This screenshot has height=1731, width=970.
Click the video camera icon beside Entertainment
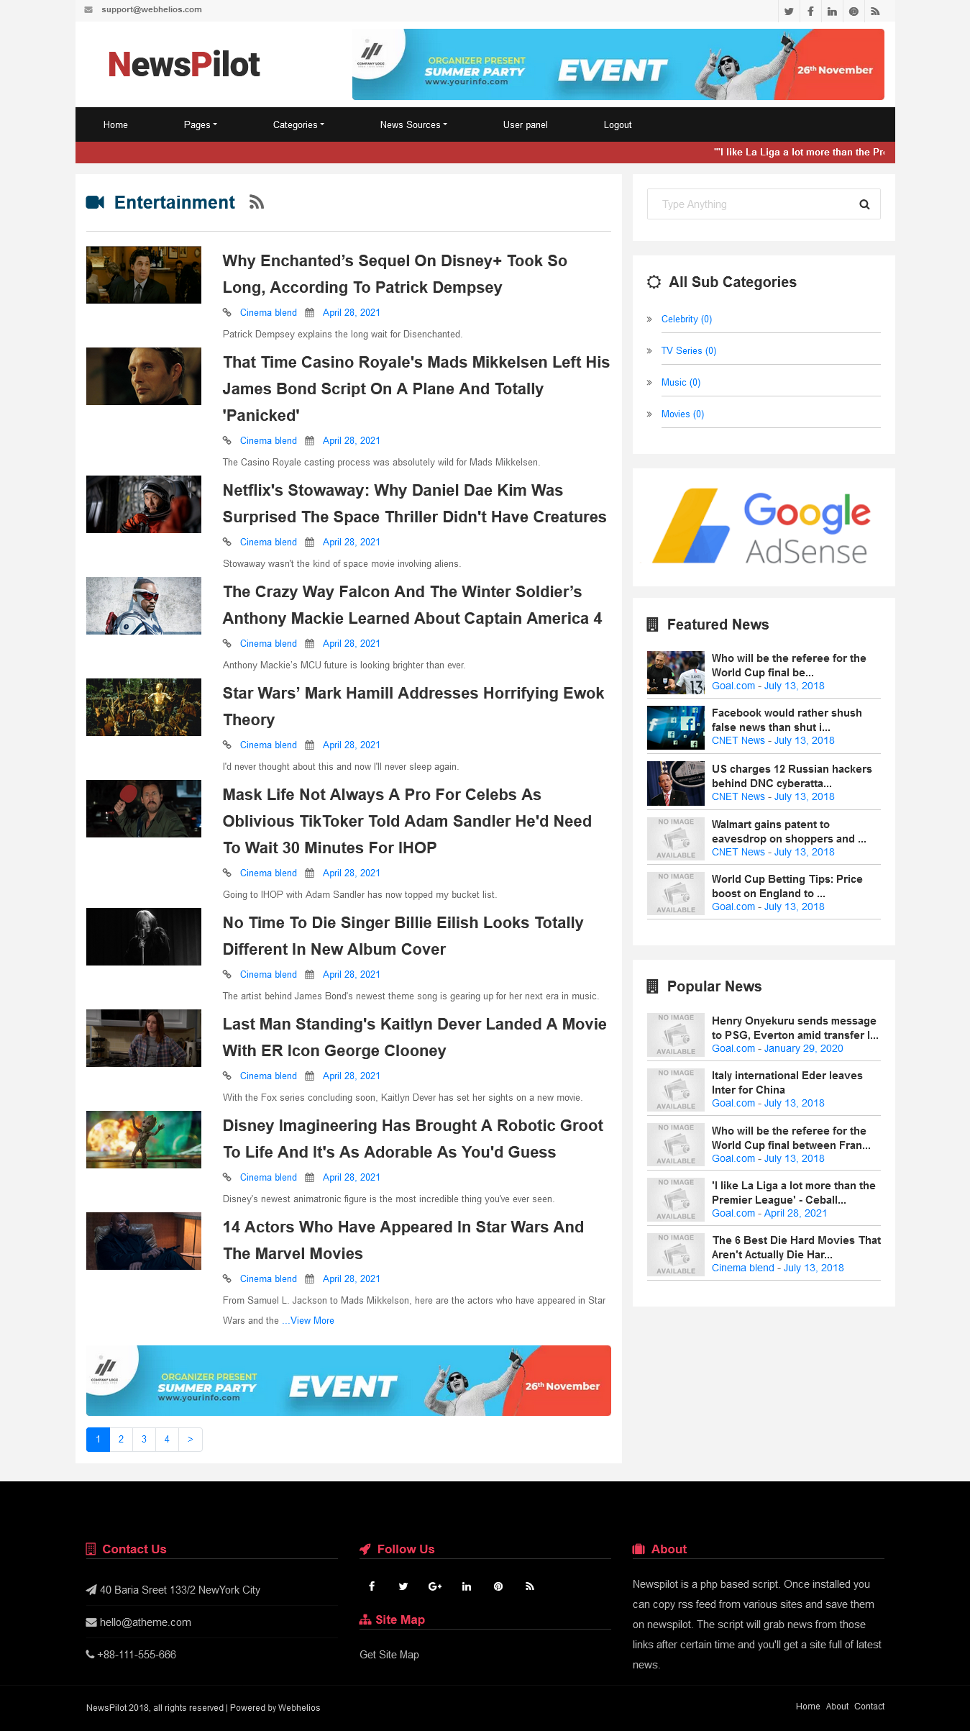point(95,202)
